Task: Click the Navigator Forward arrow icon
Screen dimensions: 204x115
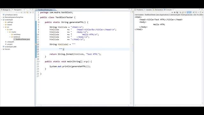Action: (19, 12)
